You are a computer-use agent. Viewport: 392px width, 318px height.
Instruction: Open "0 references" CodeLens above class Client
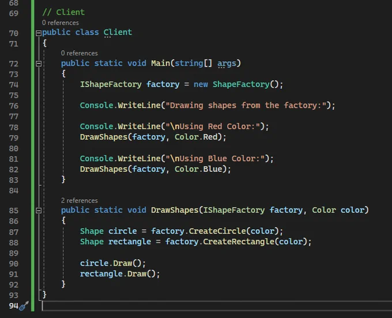point(61,23)
